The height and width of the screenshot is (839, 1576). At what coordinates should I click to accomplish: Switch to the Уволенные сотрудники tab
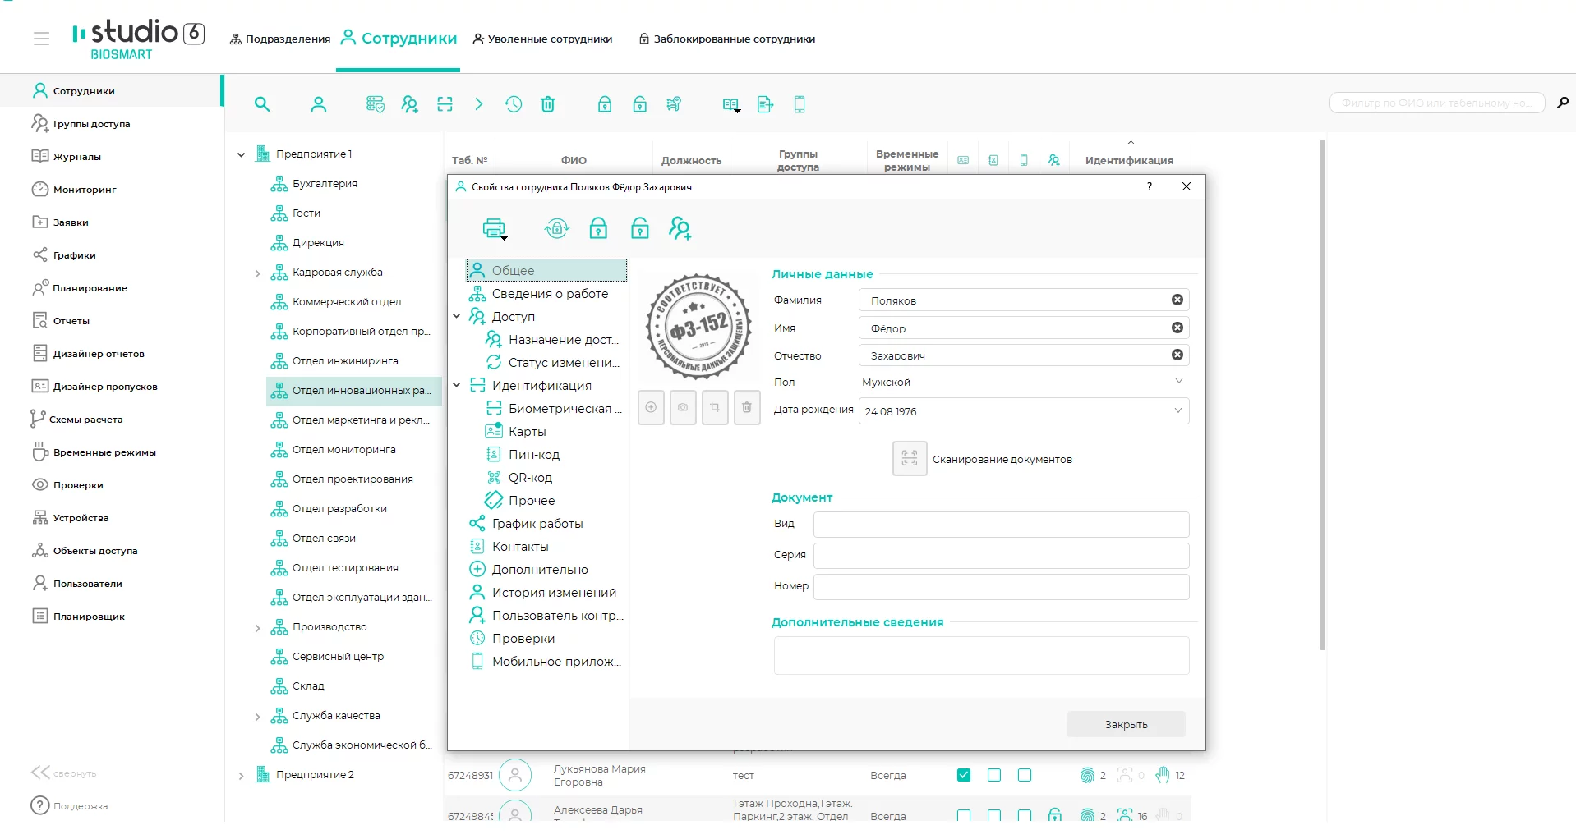point(542,39)
